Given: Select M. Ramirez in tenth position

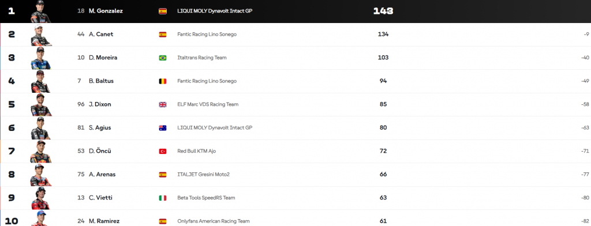Looking at the screenshot, I should (x=104, y=221).
